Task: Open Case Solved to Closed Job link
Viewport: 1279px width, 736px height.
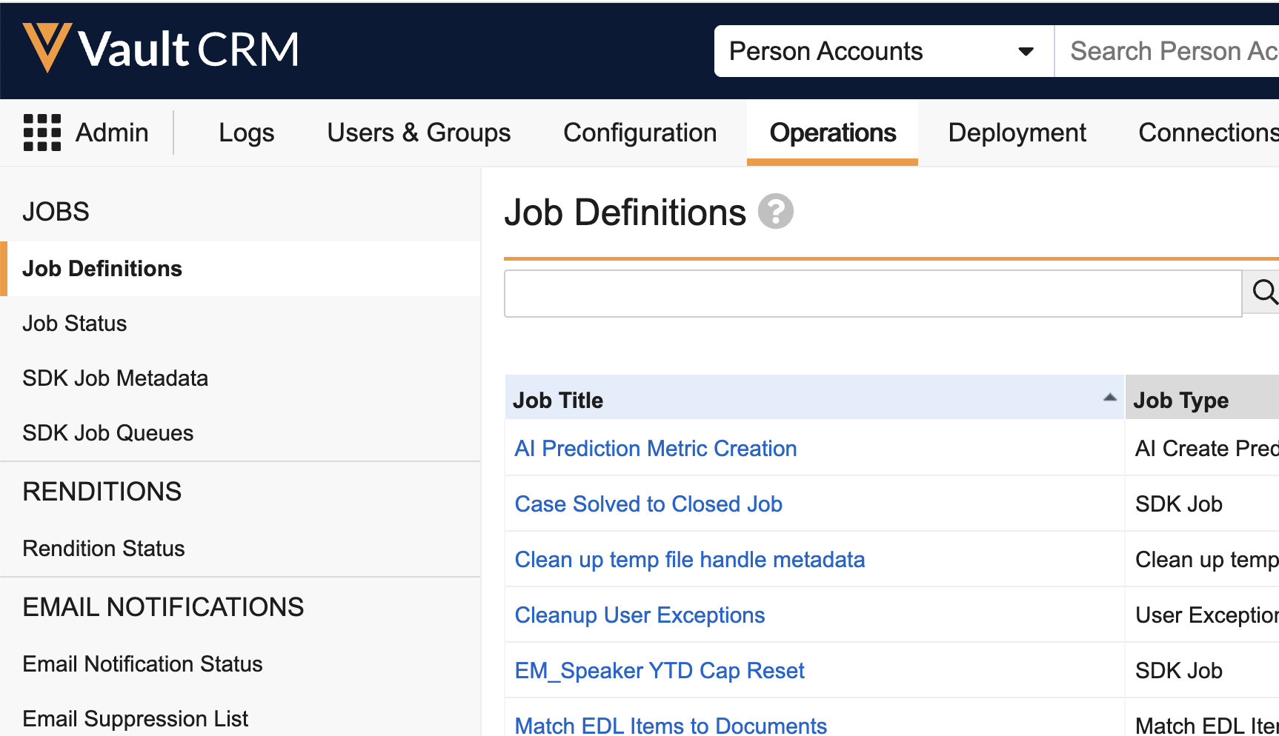Action: click(x=648, y=504)
